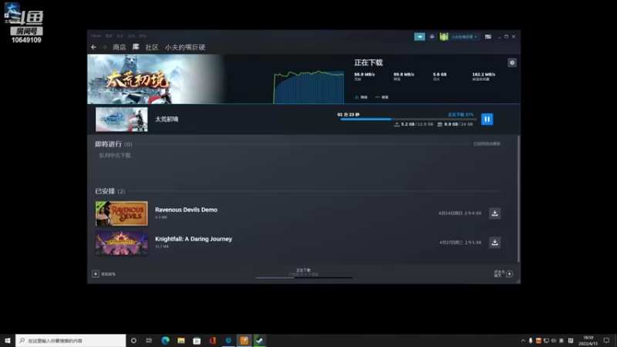Click the Windows taskbar search box
Viewport: 617px width, 347px height.
click(71, 340)
